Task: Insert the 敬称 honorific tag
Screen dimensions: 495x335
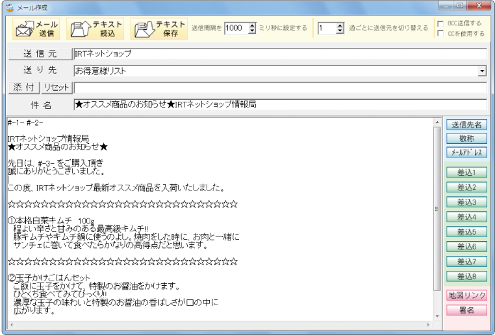Action: coord(466,139)
